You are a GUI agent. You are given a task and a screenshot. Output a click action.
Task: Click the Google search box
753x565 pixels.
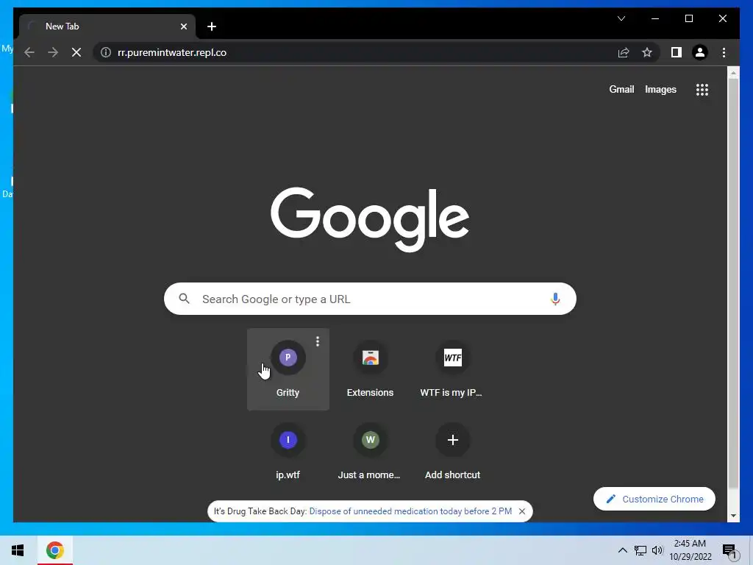pyautogui.click(x=370, y=299)
